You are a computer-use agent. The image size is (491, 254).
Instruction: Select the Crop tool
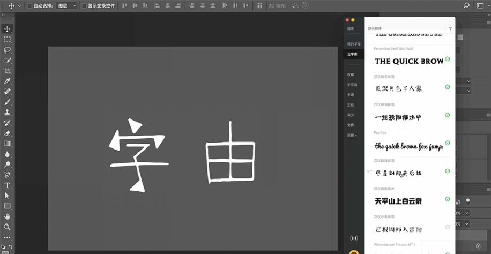point(7,71)
